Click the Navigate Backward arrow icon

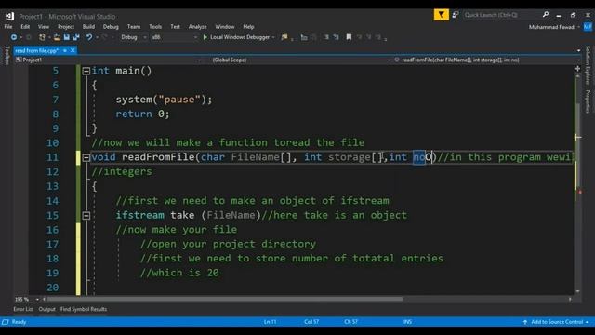click(x=14, y=37)
